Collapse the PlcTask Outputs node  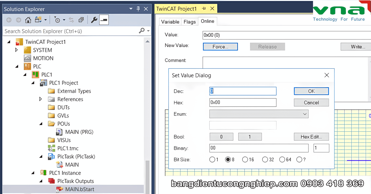coord(41,181)
